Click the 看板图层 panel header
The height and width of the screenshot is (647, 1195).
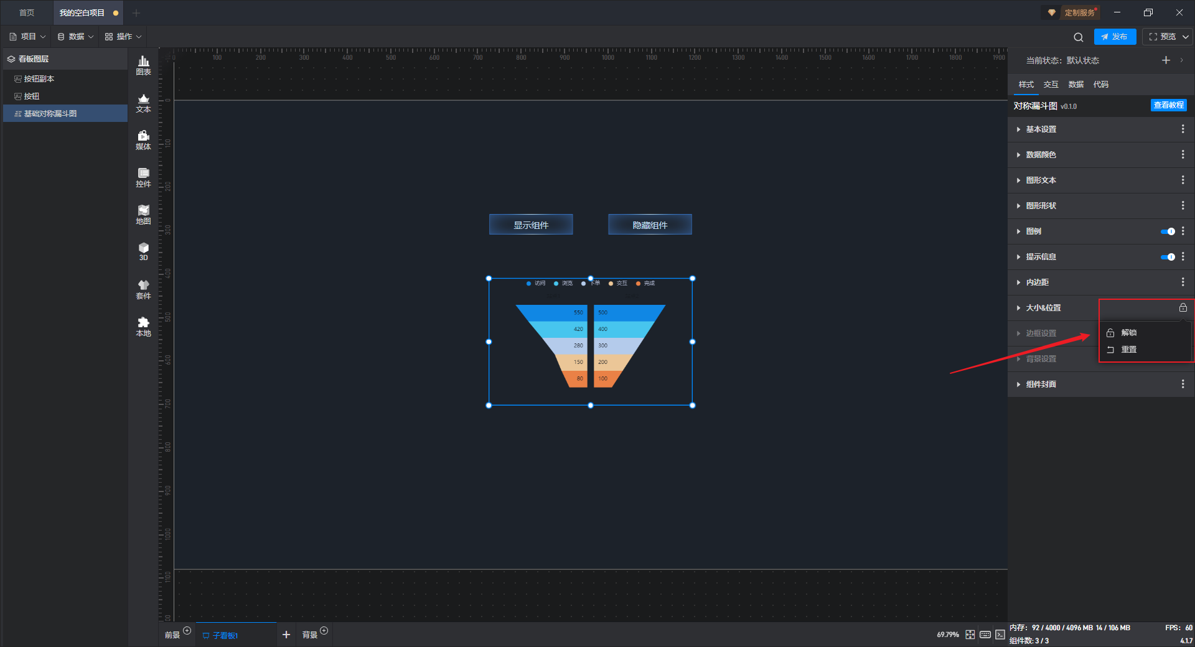(x=65, y=58)
